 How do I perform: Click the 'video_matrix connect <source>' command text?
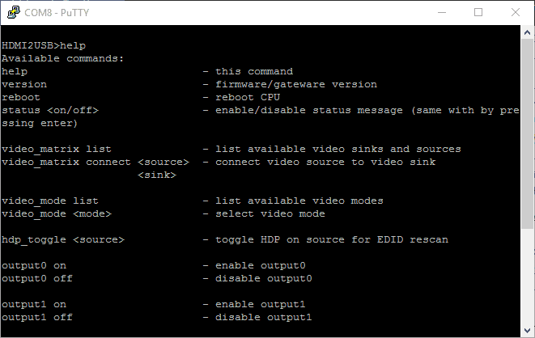pos(96,162)
